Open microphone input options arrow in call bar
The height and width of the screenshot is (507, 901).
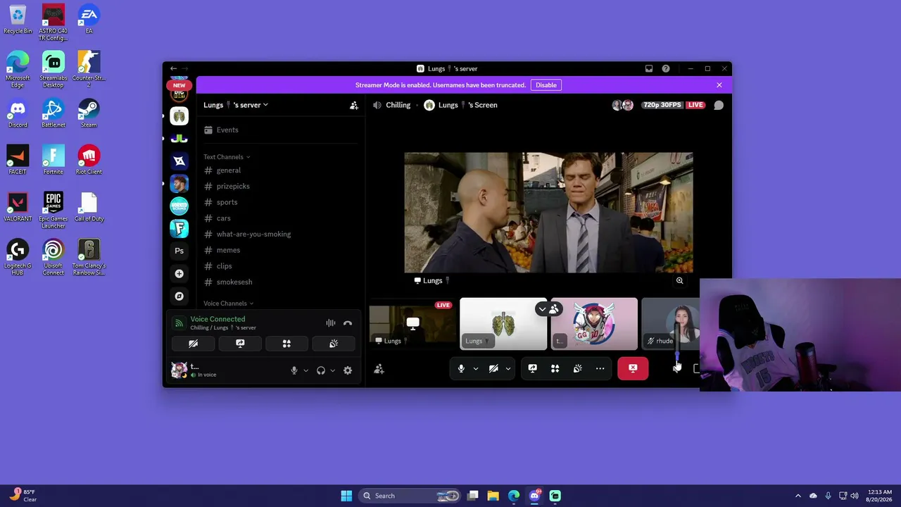(x=476, y=368)
